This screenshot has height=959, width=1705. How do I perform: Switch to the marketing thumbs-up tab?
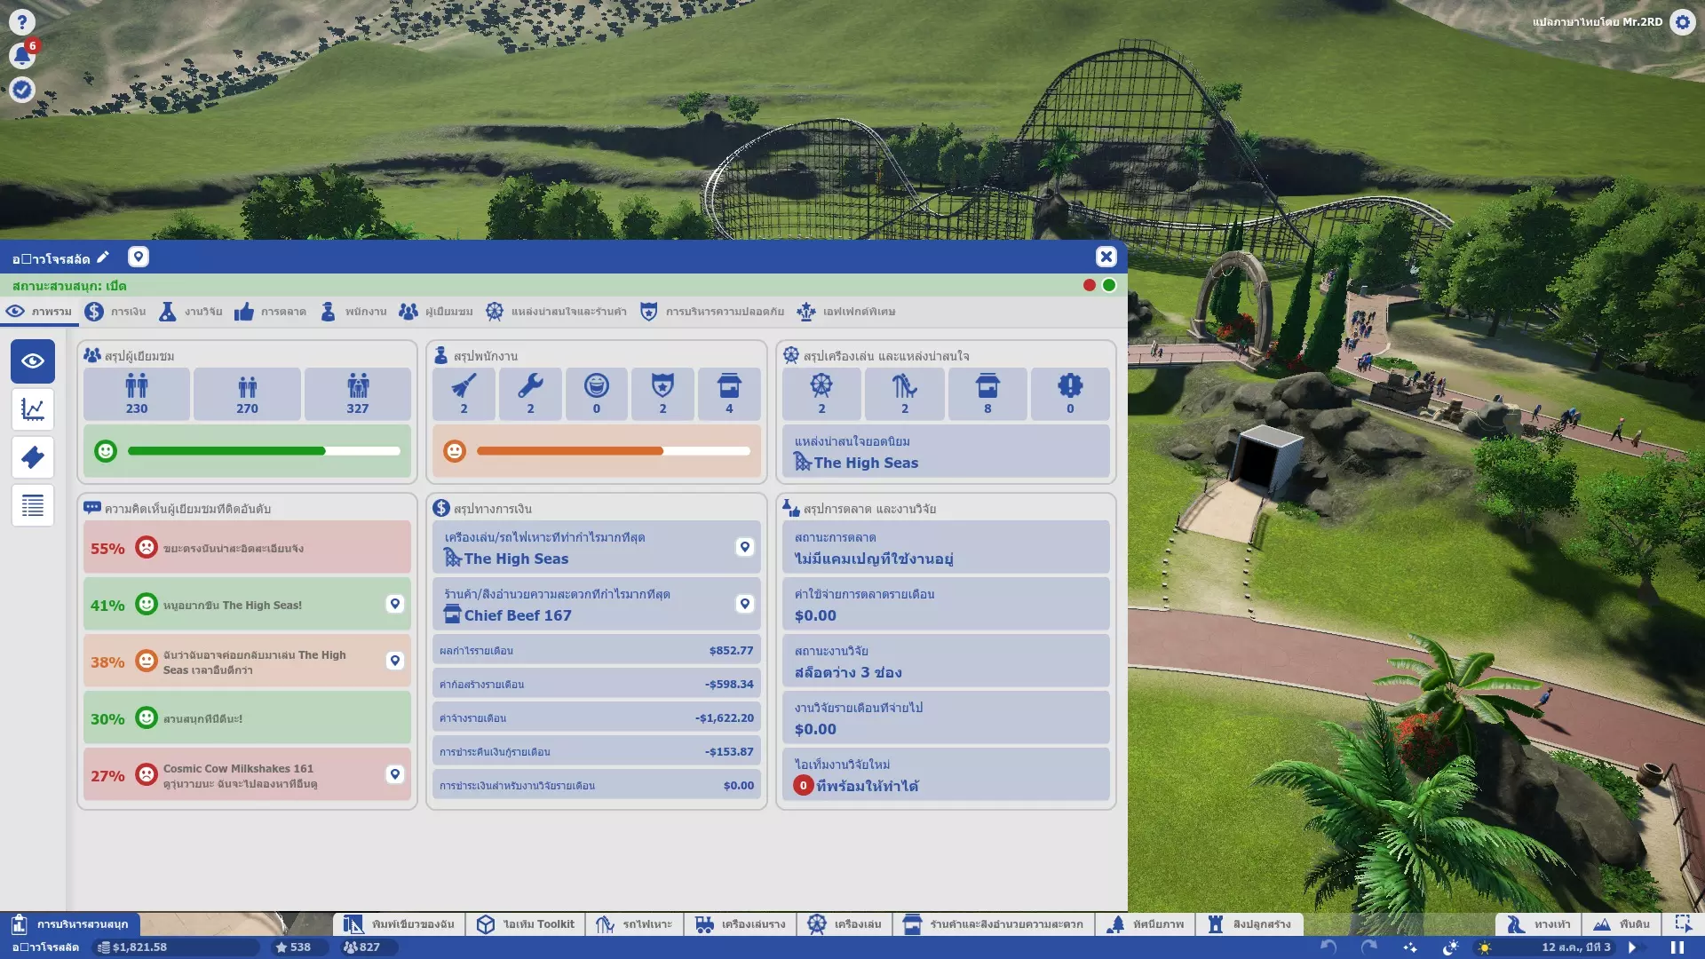click(x=270, y=312)
